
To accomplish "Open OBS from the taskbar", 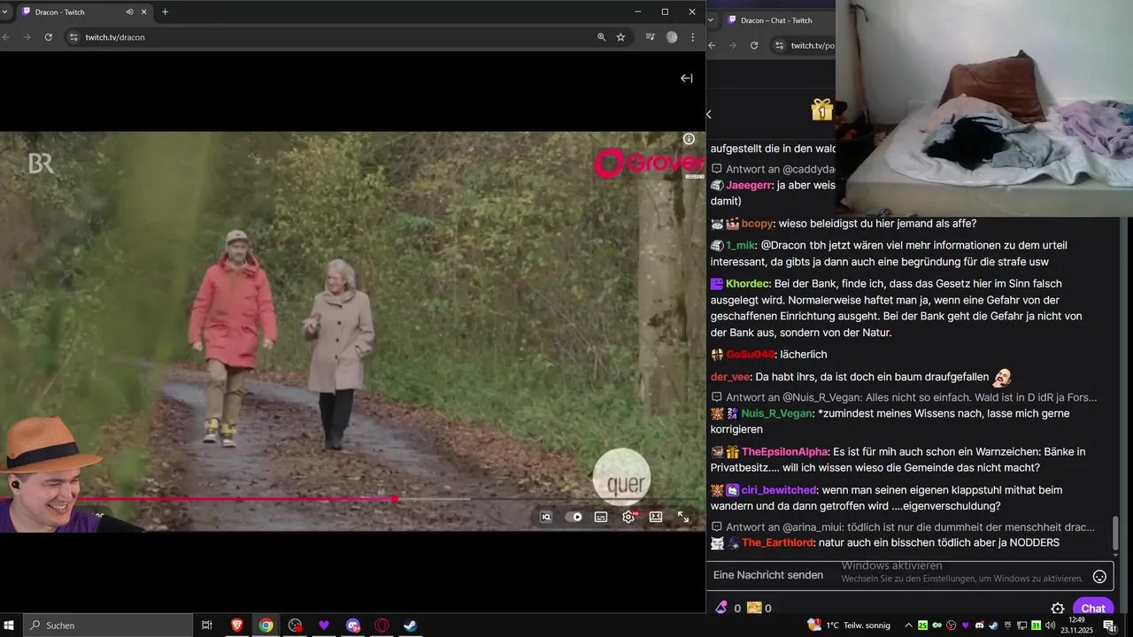I will [295, 625].
